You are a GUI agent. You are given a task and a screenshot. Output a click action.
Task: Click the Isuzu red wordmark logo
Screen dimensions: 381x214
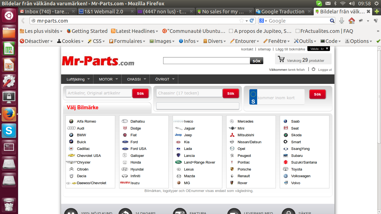125,183
